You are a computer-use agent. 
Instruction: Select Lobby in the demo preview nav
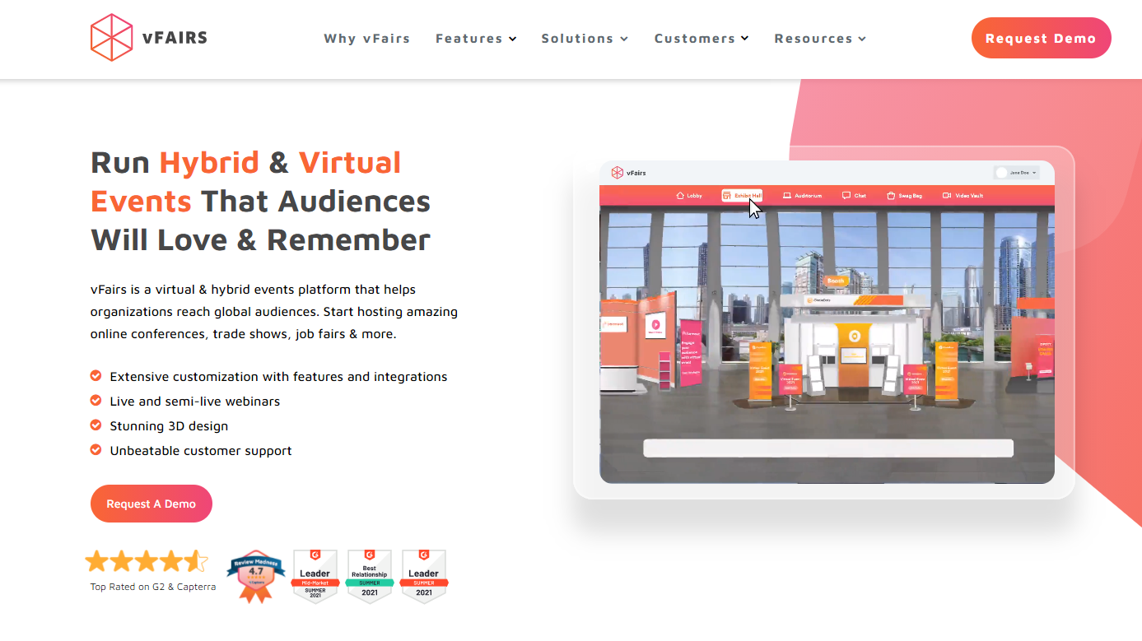tap(689, 196)
